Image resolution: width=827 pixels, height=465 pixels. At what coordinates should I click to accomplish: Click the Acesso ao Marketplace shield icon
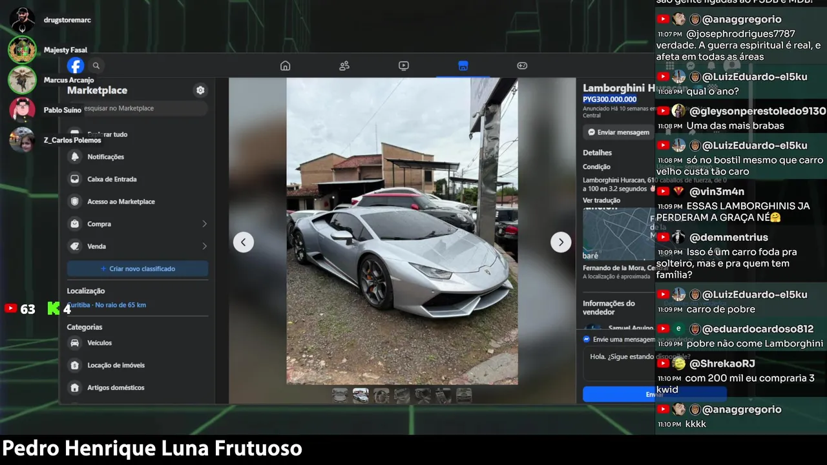75,201
